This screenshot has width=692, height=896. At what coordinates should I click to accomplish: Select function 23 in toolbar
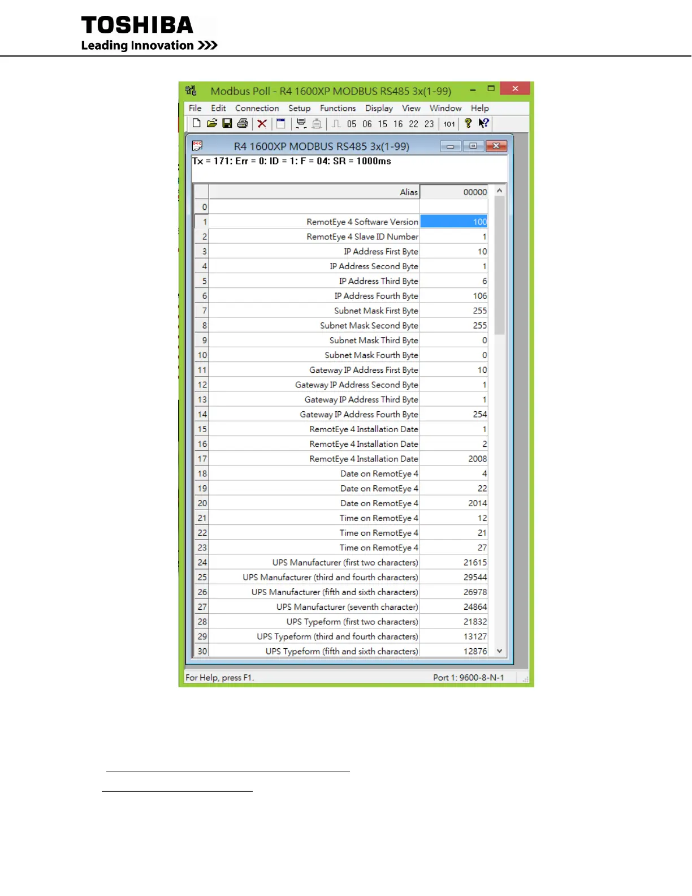click(429, 124)
